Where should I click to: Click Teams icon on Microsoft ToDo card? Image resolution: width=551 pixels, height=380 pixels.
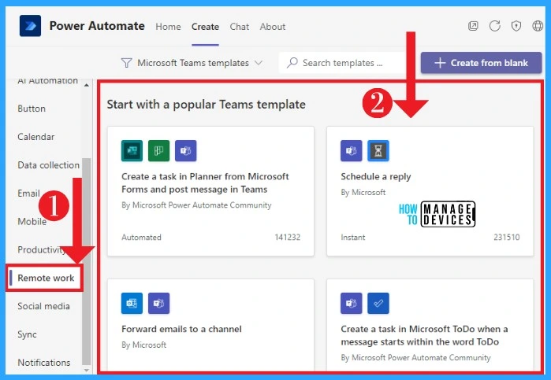tap(351, 303)
